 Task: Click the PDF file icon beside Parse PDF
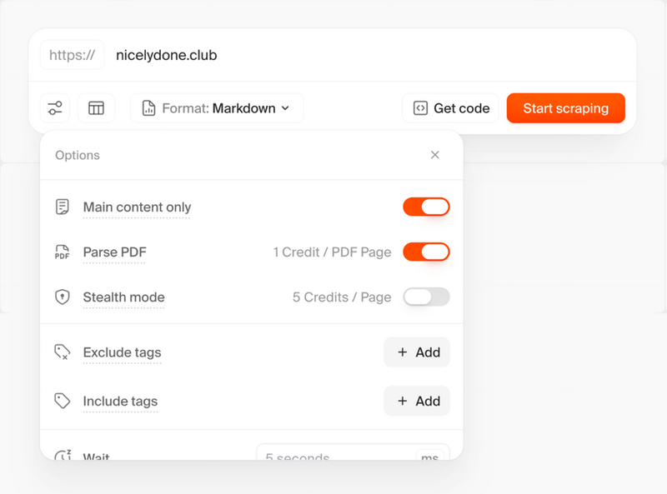click(x=62, y=252)
